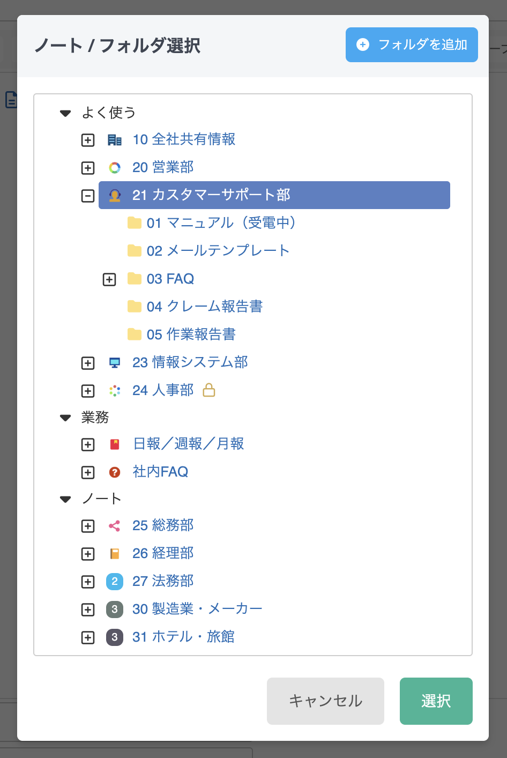The width and height of the screenshot is (507, 758).
Task: Collapse the よく使う section
Action: (x=65, y=113)
